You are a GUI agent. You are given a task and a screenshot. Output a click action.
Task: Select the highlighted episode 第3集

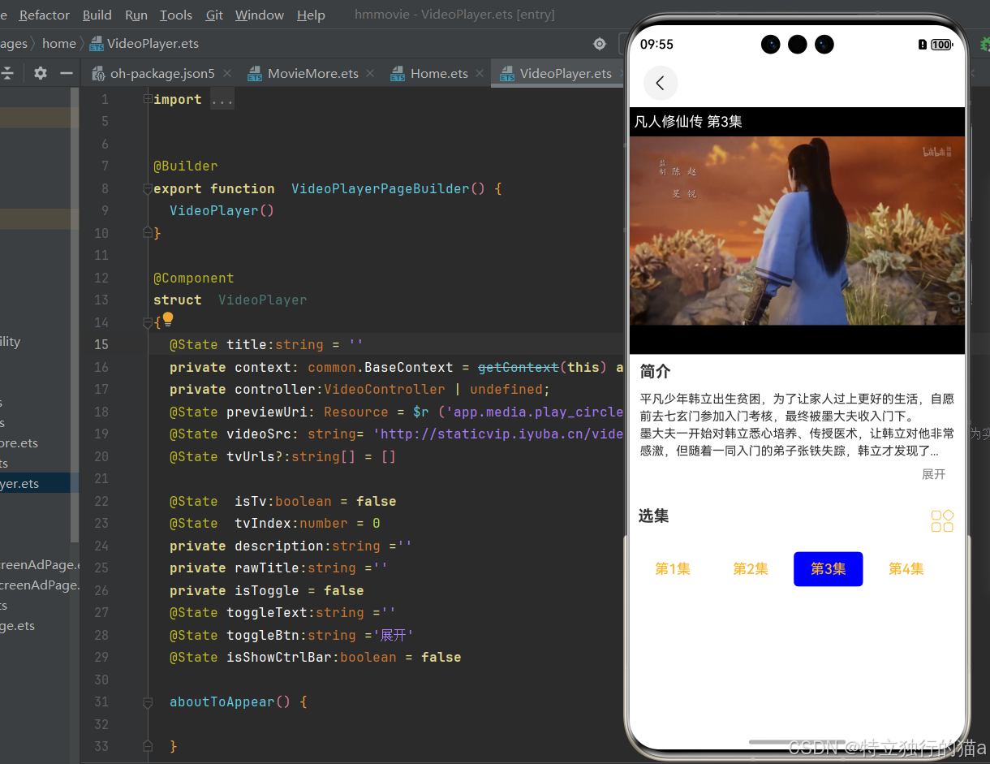(829, 569)
